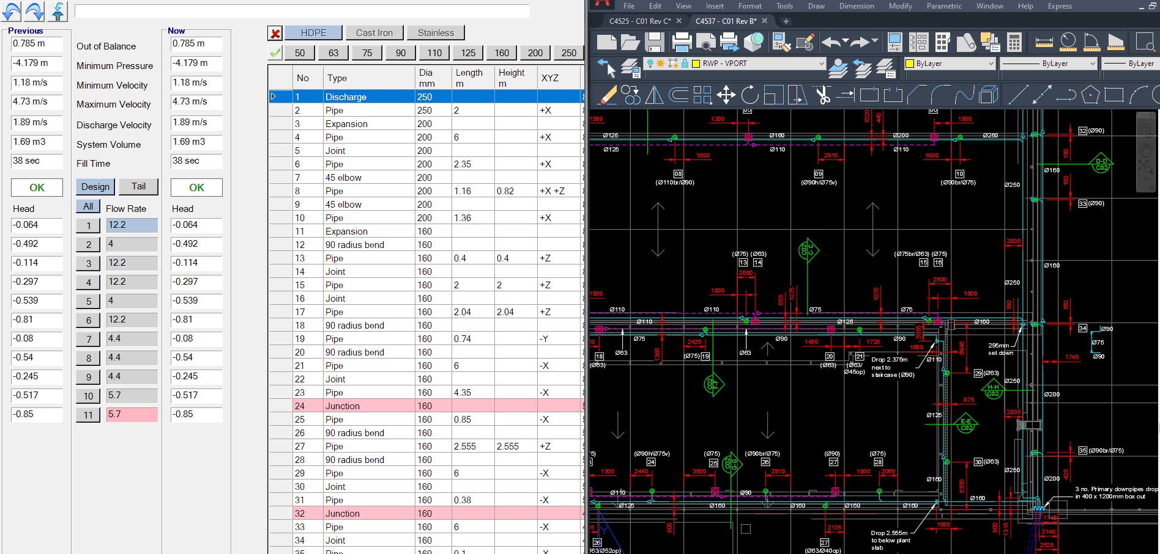The height and width of the screenshot is (554, 1160).
Task: Select the Copy objects tool
Action: click(630, 95)
